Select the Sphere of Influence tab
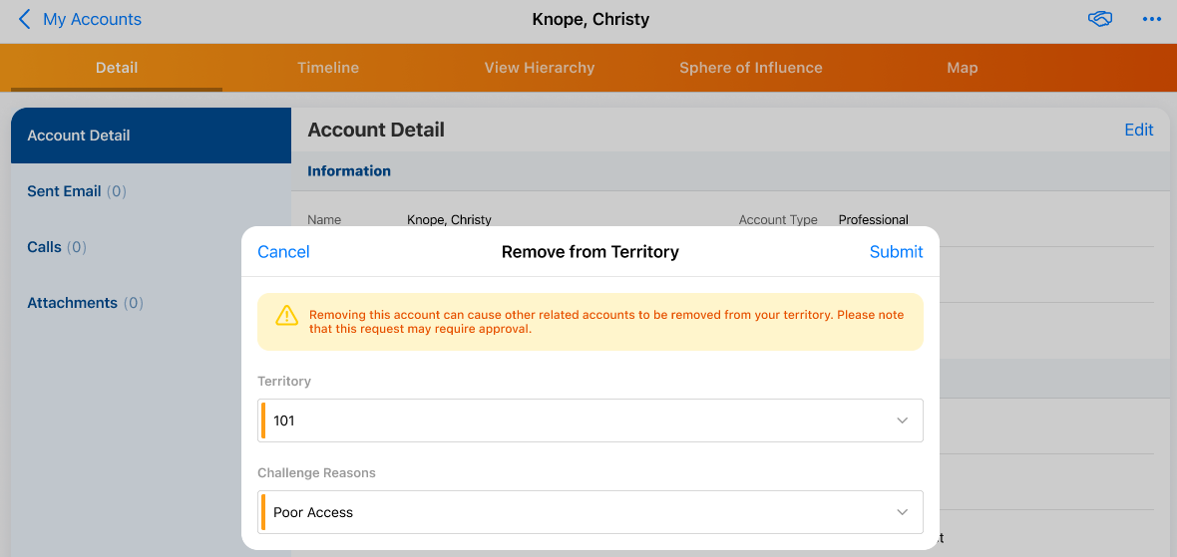1177x557 pixels. click(x=751, y=68)
